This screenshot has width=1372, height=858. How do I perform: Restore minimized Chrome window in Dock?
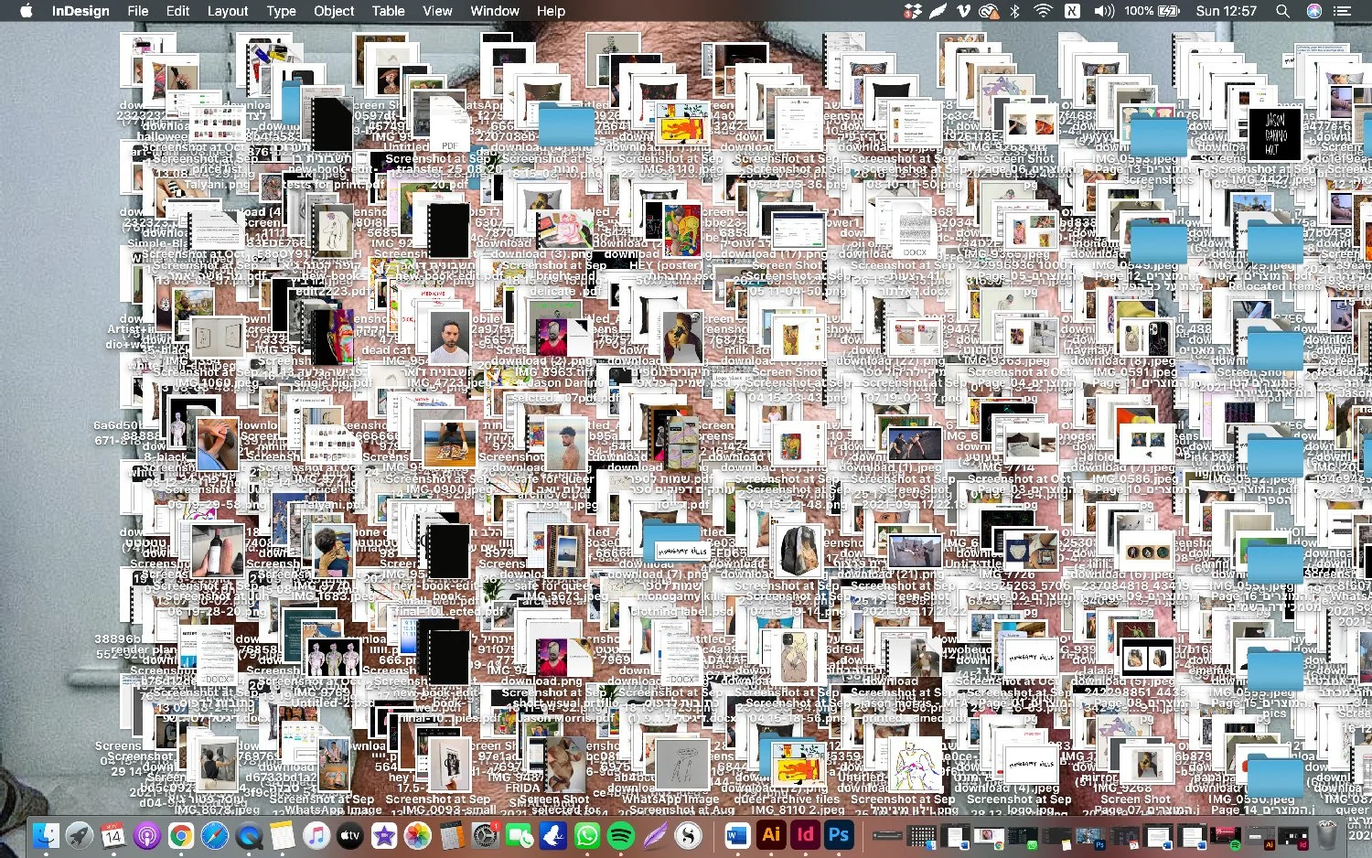(989, 835)
